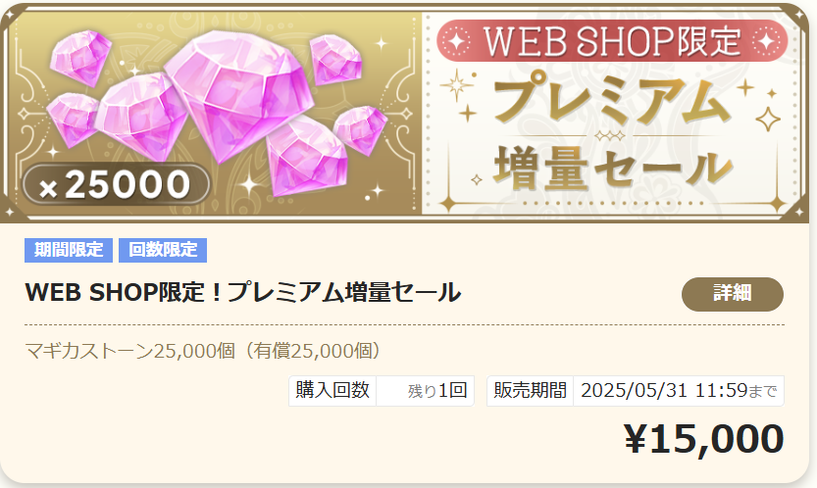The width and height of the screenshot is (817, 488).
Task: Click the 増量セール banner text
Action: pos(613,168)
